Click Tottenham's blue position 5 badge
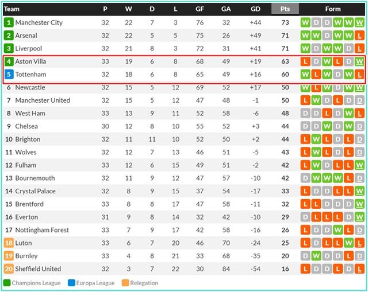Image resolution: width=368 pixels, height=292 pixels. [x=9, y=75]
